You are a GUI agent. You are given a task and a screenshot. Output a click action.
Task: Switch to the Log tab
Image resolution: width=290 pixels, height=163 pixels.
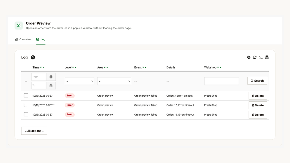[41, 39]
